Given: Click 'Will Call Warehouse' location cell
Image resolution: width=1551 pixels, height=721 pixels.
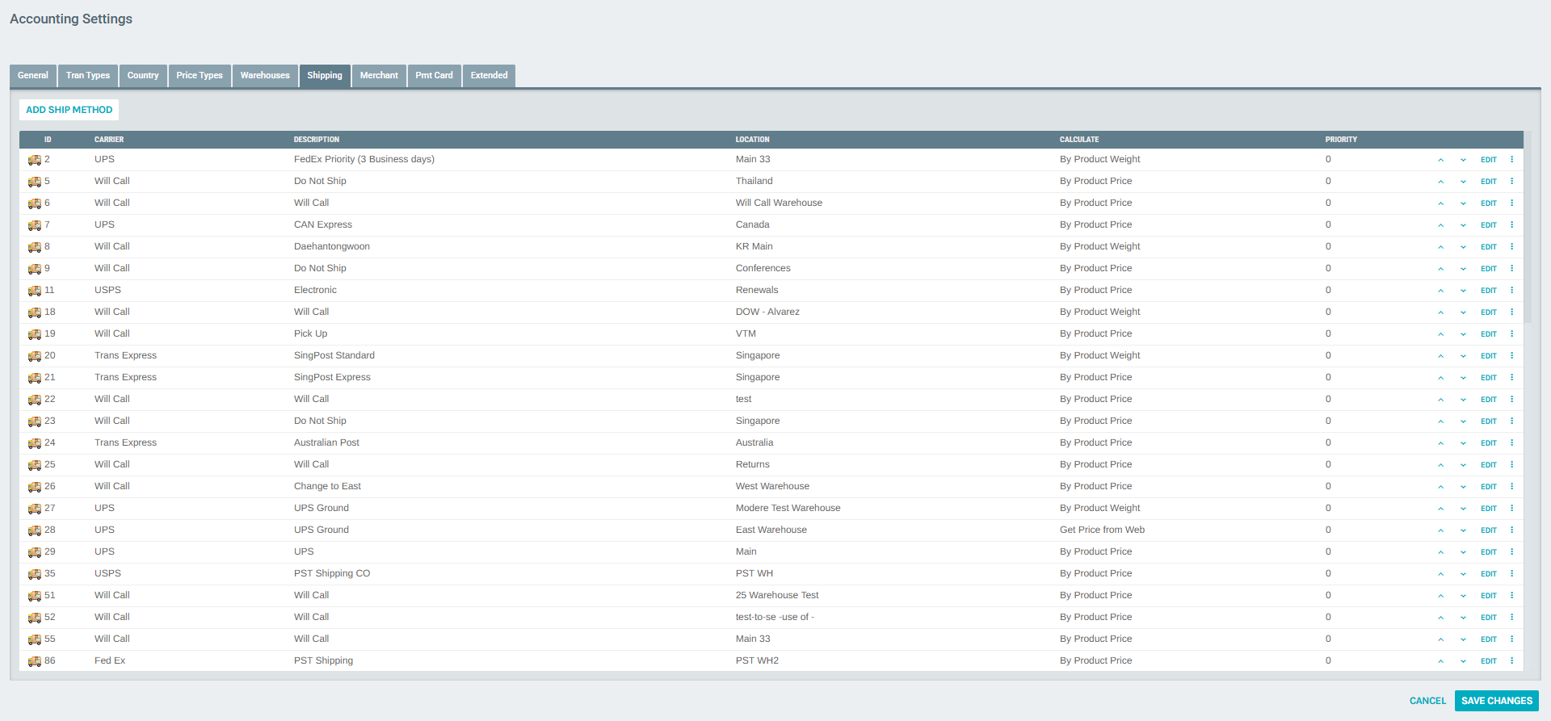Looking at the screenshot, I should click(779, 203).
